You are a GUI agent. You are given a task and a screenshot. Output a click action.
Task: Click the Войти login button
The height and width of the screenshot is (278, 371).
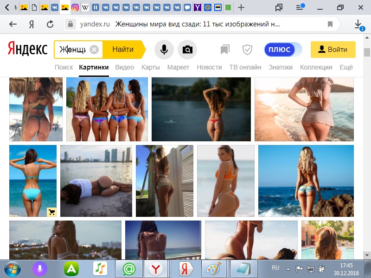[333, 50]
